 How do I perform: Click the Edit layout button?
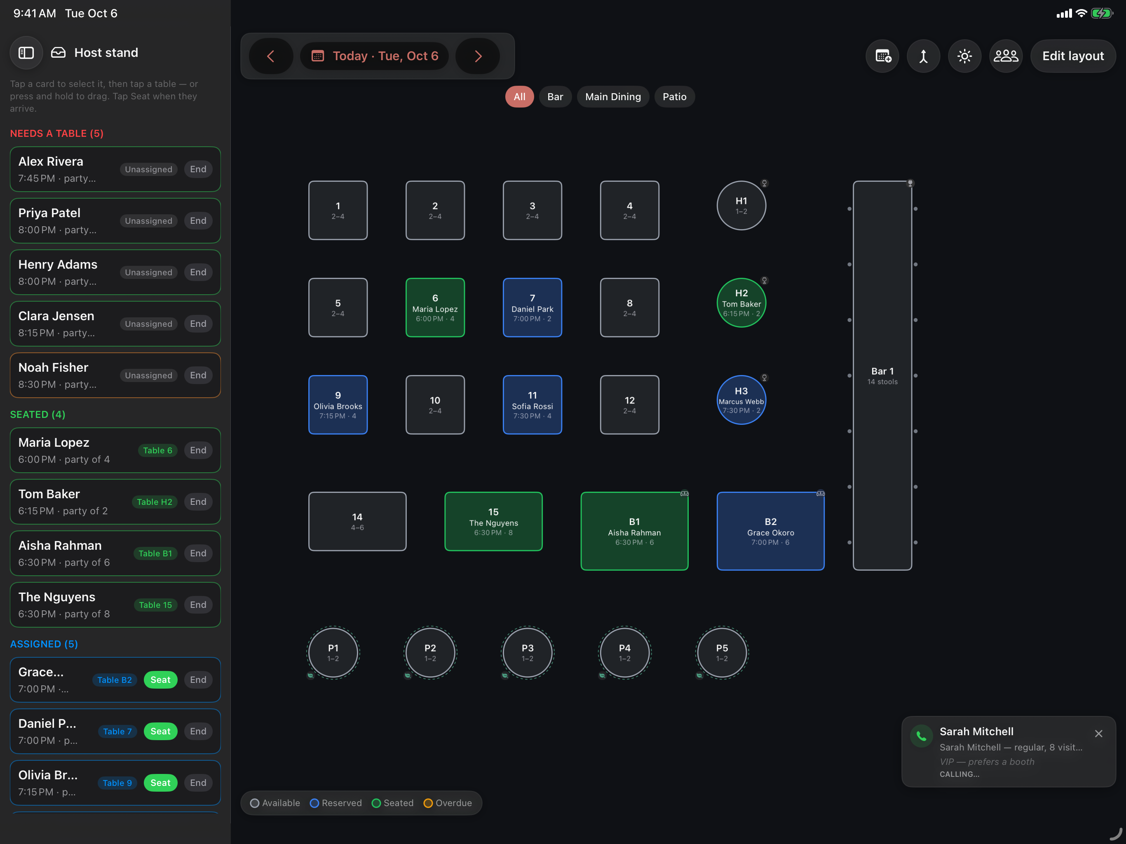(1073, 56)
